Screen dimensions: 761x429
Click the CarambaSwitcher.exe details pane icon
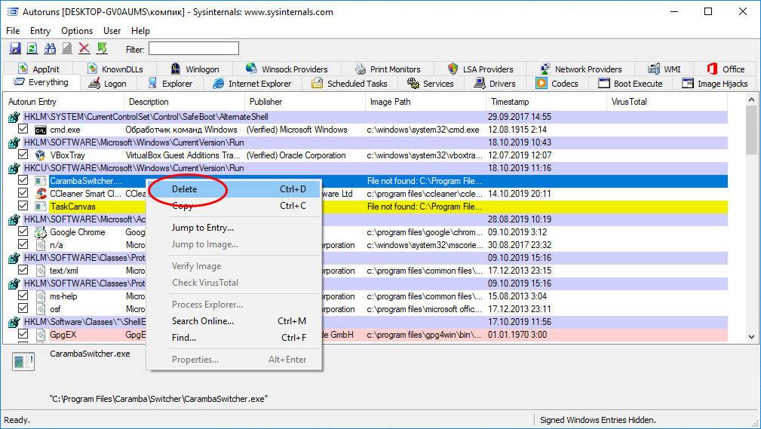tap(23, 362)
